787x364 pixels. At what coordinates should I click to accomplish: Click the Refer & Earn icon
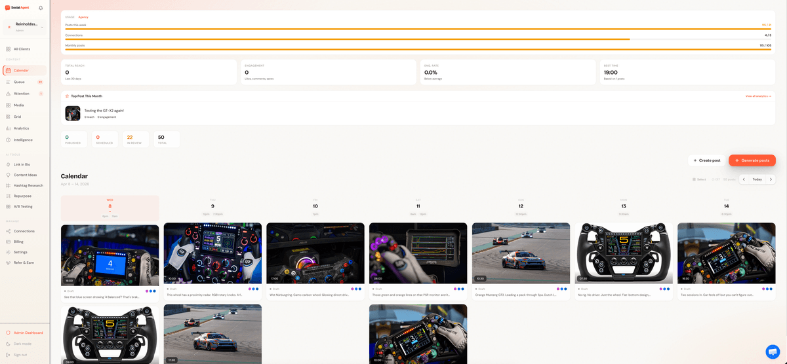point(8,263)
